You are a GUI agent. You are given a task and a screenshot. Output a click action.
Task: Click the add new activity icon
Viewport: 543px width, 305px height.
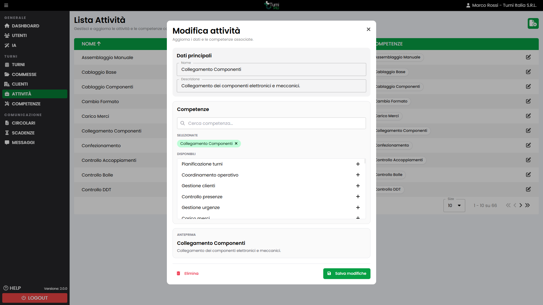click(533, 23)
